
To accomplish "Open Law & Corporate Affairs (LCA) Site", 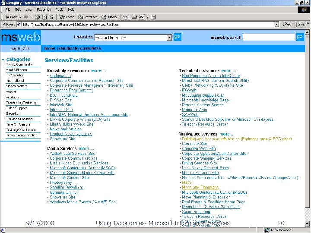I will coord(80,120).
